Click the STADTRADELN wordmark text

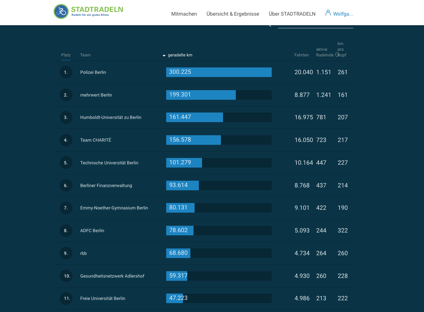[97, 10]
